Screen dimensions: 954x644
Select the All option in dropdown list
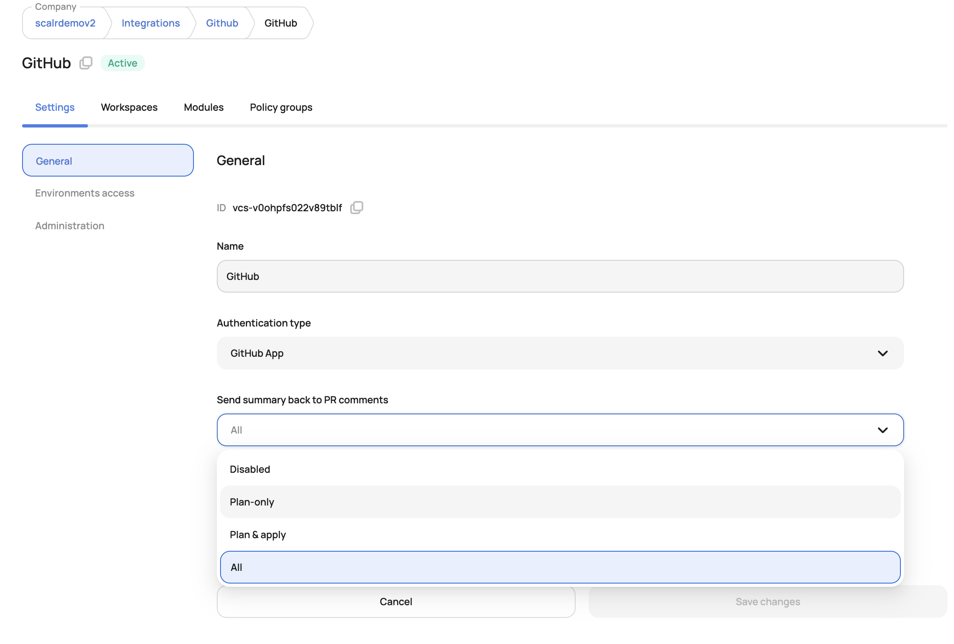(560, 567)
